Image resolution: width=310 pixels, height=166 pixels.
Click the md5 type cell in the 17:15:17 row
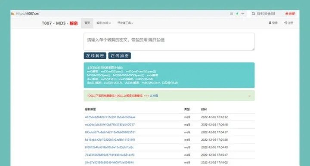(187, 155)
